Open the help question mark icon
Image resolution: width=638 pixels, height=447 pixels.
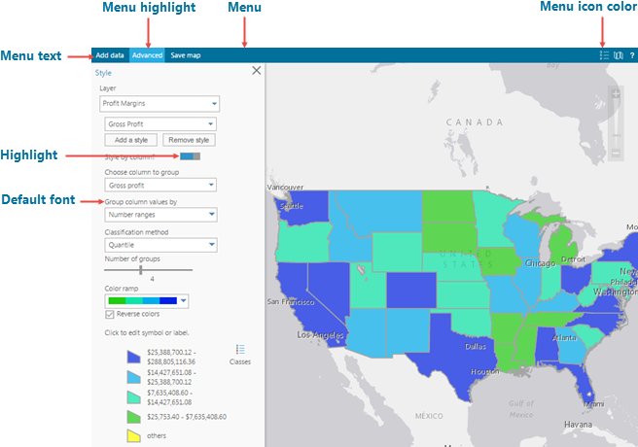tap(631, 55)
